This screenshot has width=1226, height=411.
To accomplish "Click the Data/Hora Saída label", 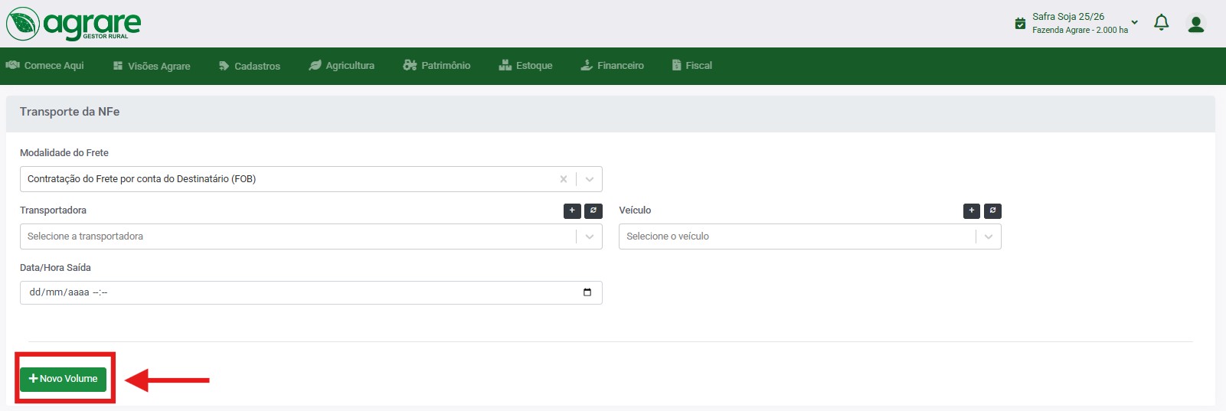I will [x=55, y=268].
